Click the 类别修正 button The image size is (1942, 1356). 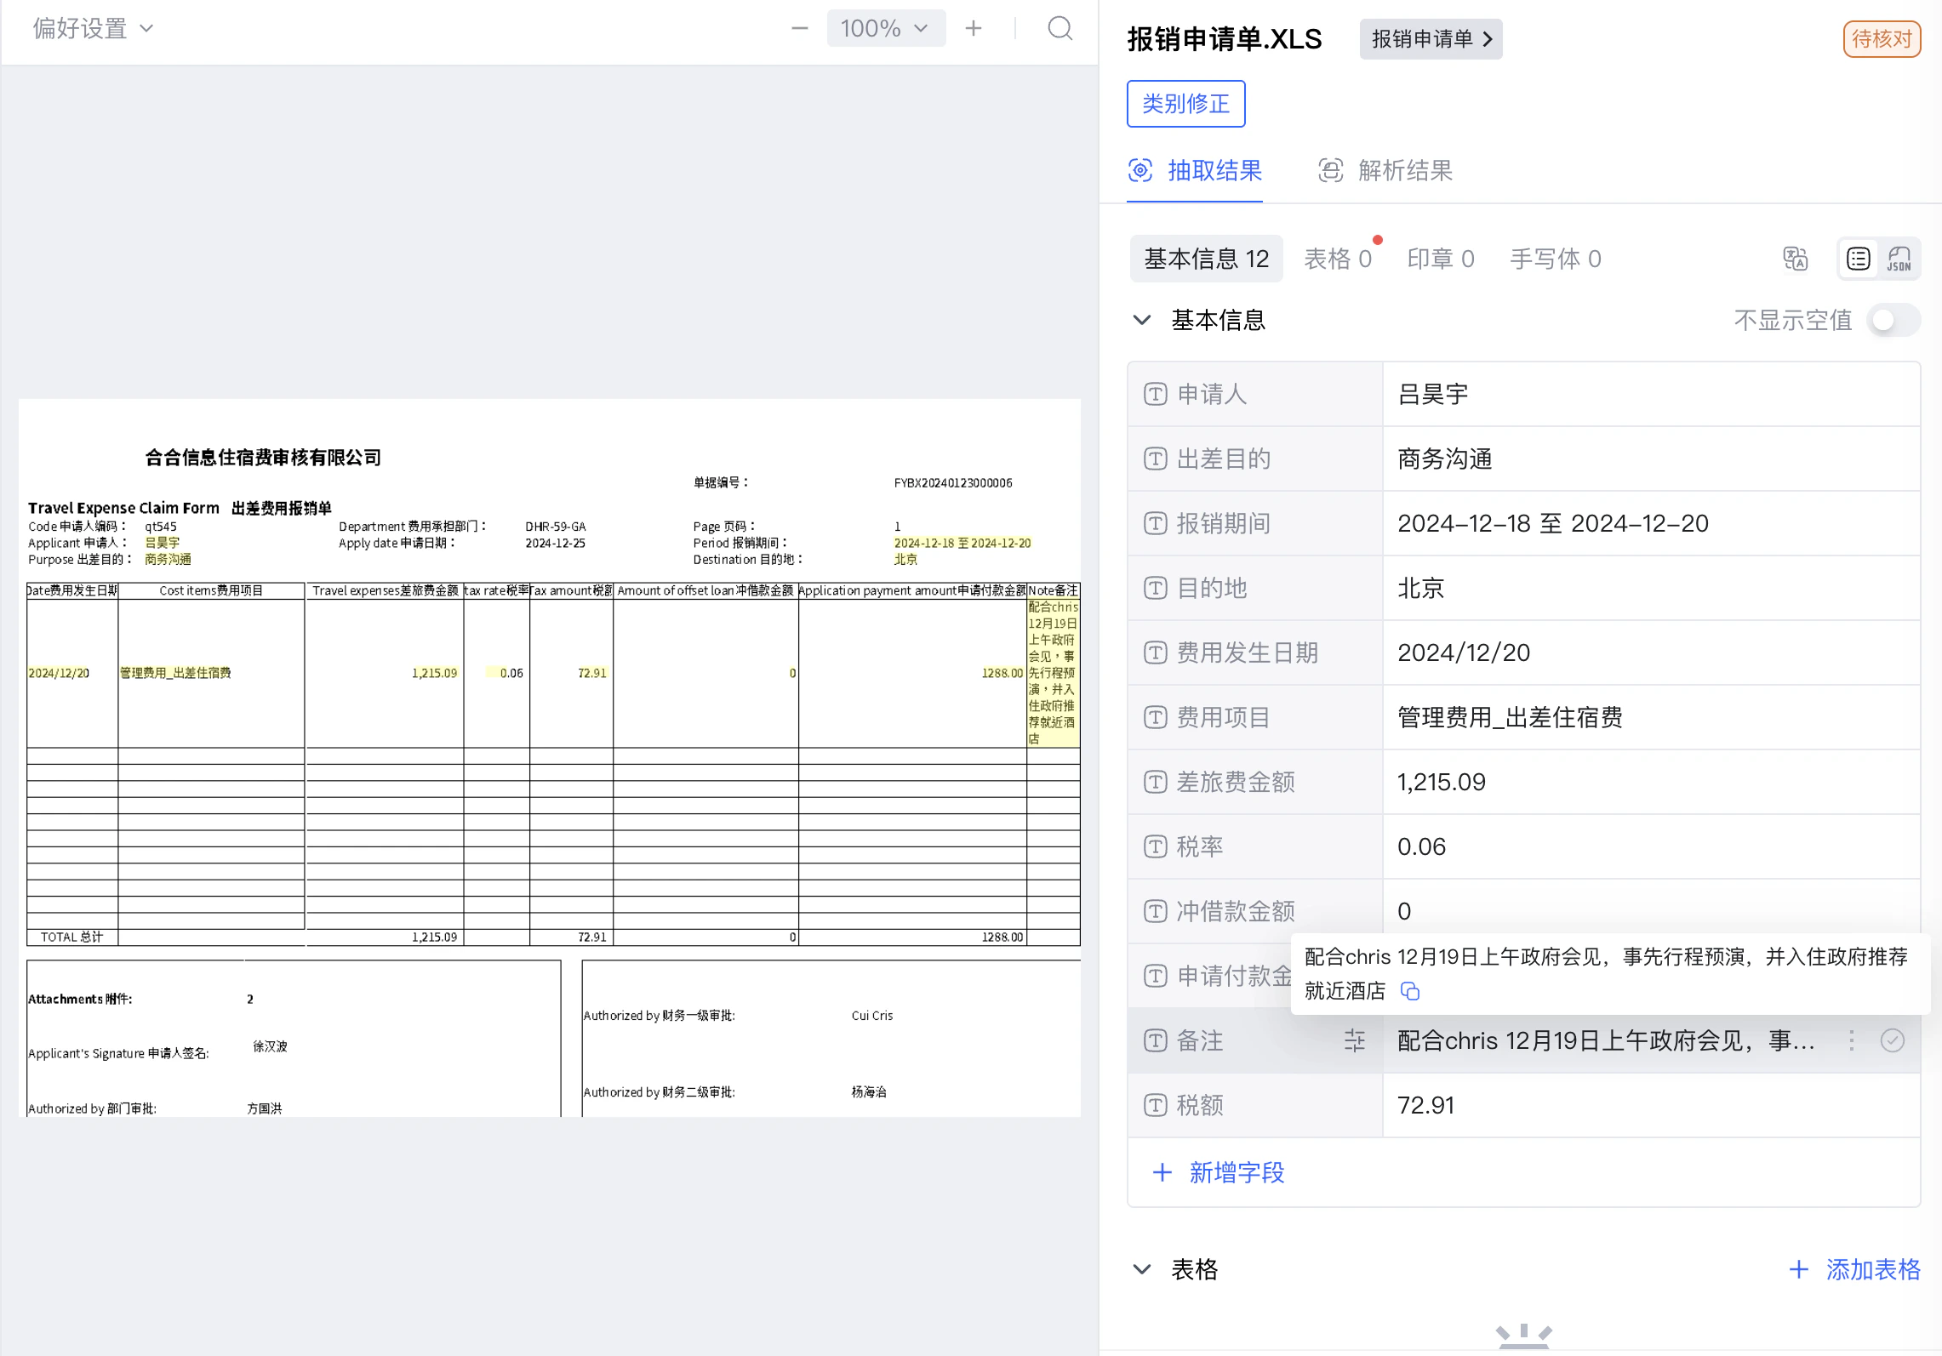pos(1185,103)
